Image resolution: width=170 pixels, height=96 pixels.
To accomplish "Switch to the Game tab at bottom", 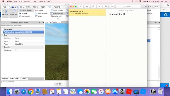I will [24, 79].
